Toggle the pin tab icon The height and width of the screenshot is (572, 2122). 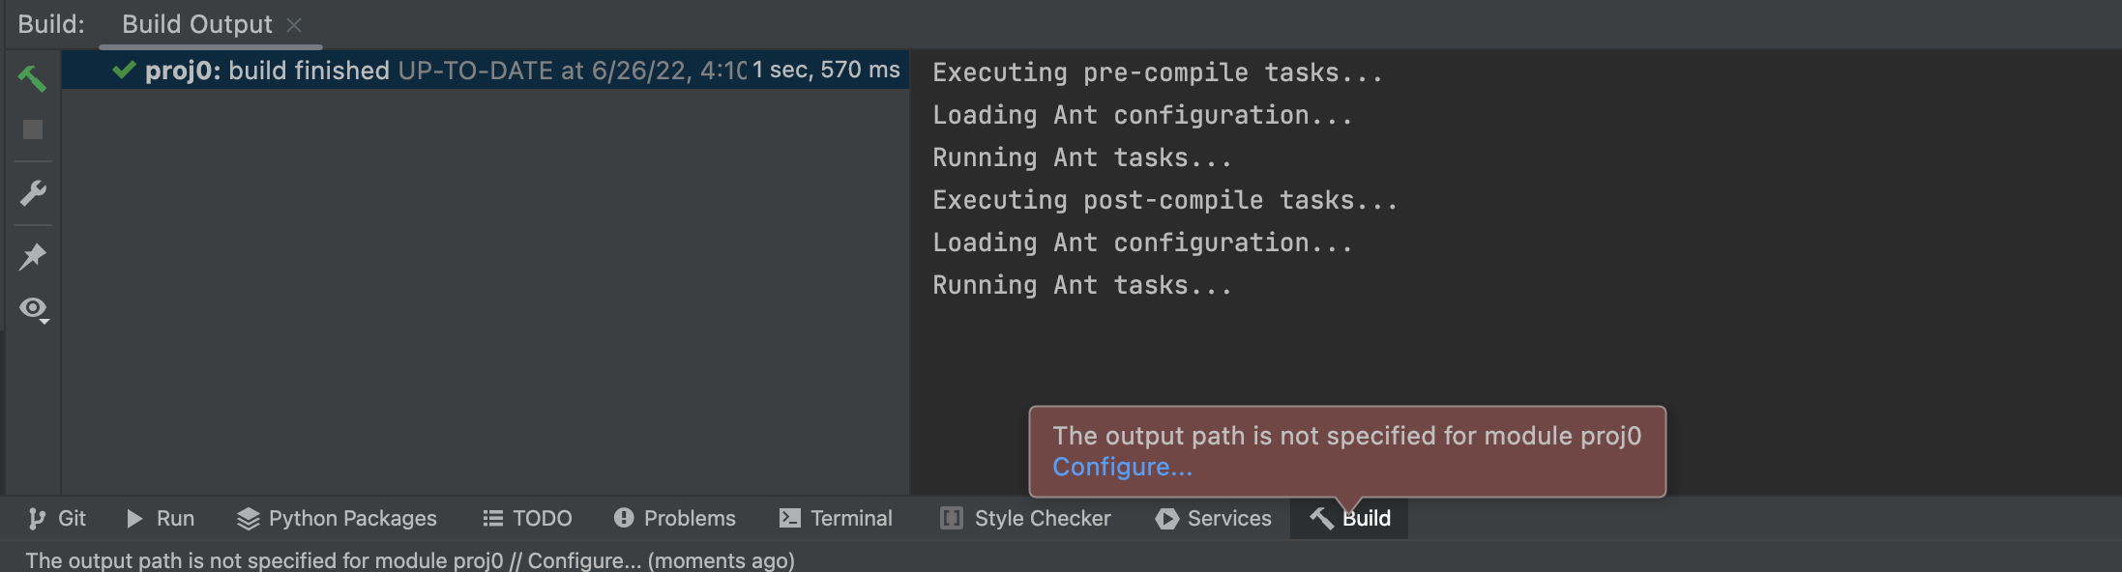tap(33, 256)
